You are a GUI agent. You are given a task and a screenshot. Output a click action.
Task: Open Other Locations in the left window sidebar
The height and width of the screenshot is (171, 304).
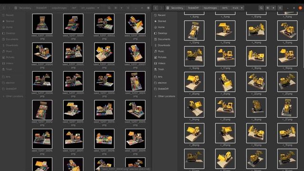(x=12, y=96)
